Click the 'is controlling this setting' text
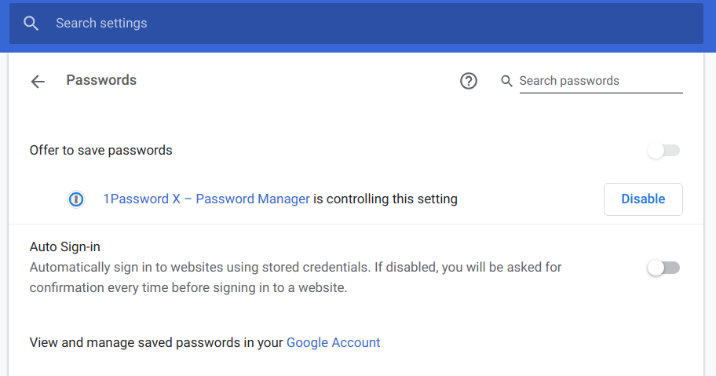The height and width of the screenshot is (376, 716). point(385,199)
